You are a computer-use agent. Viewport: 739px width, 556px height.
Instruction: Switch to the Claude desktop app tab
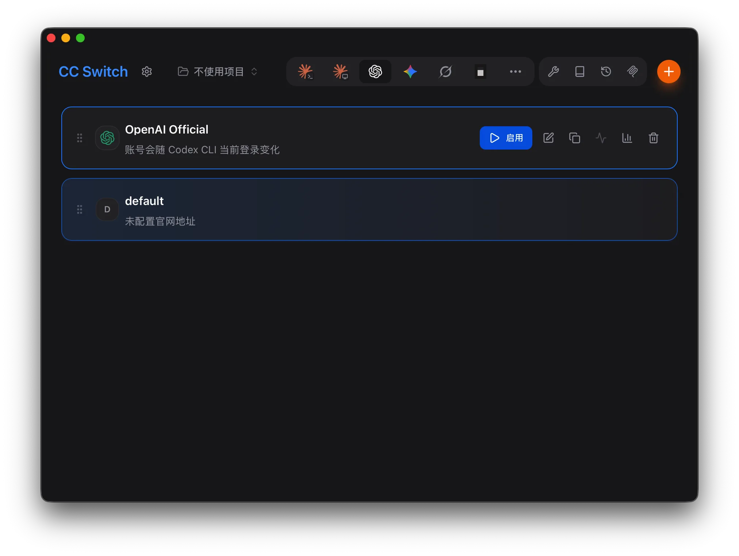340,72
